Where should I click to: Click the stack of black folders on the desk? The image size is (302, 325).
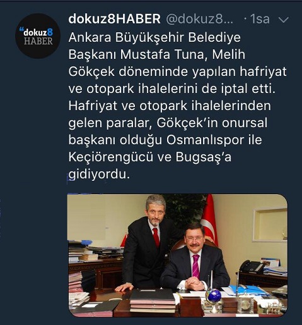coord(153,302)
